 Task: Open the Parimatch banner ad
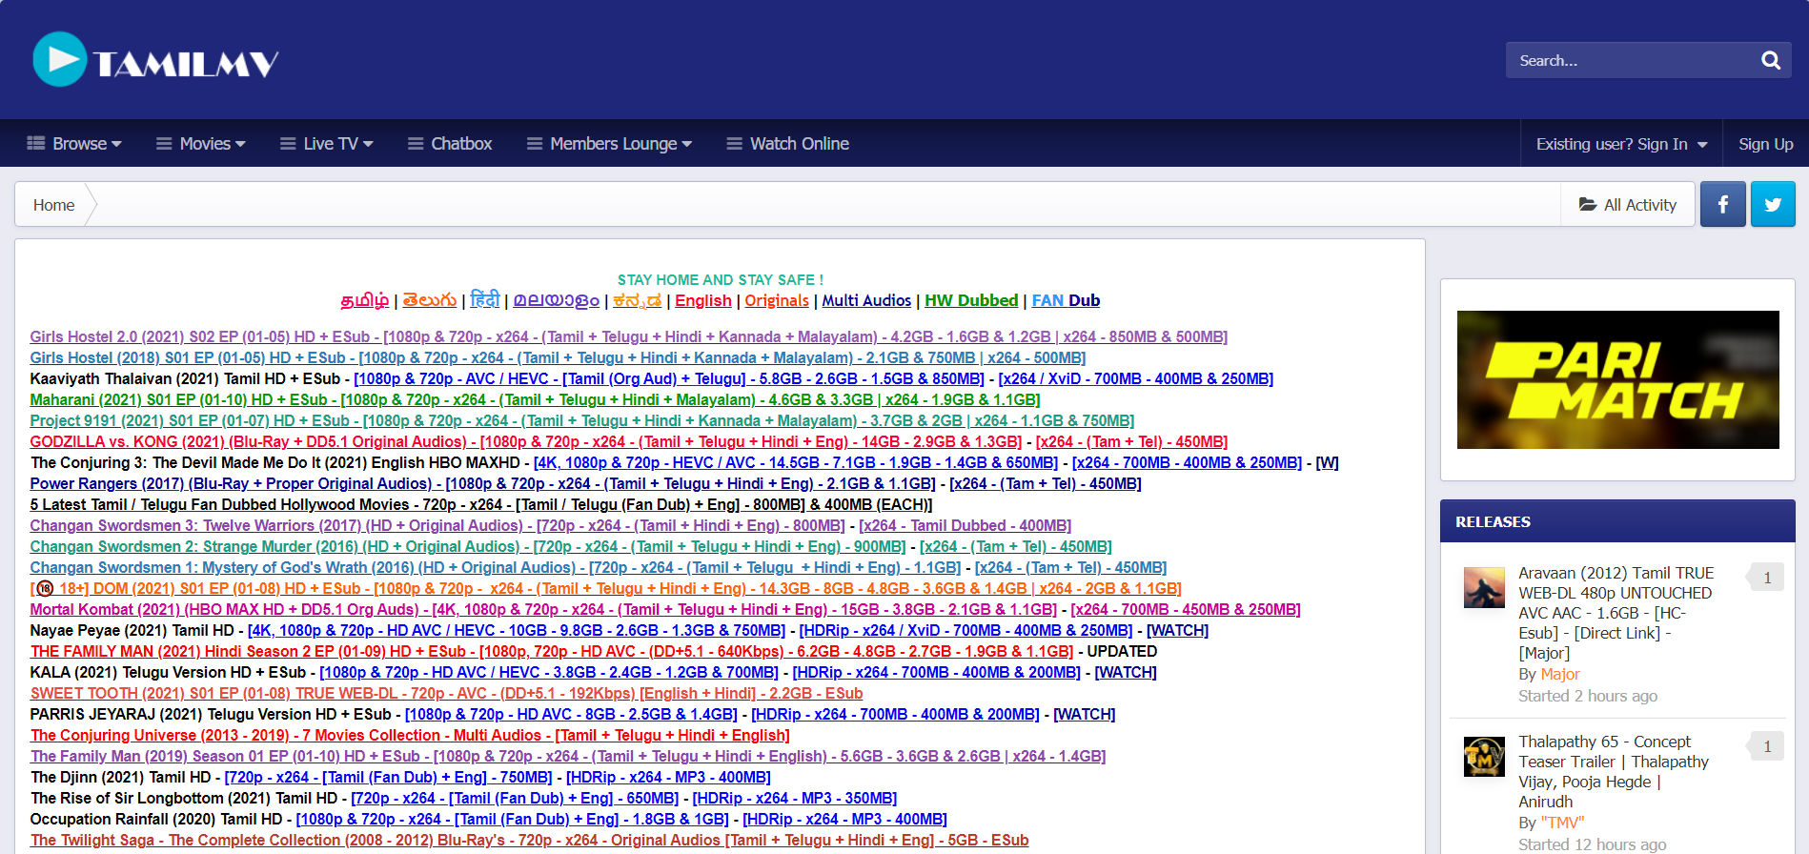[x=1617, y=379]
